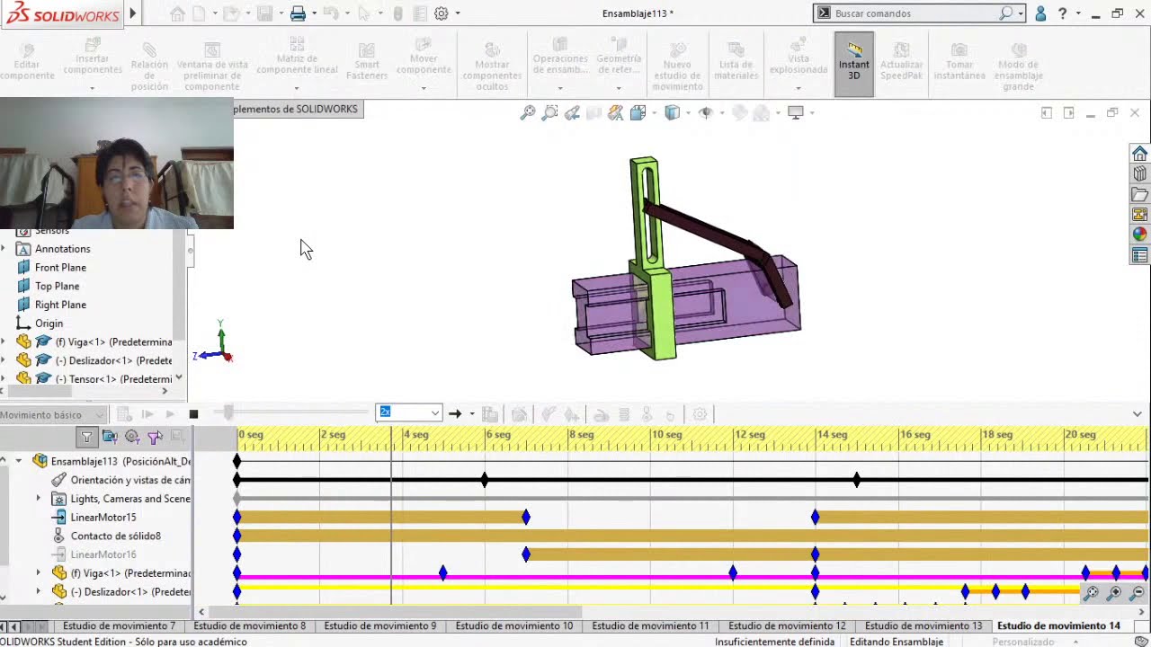The width and height of the screenshot is (1151, 647).
Task: Switch to Estudio de movimiento 10 tab
Action: point(513,625)
